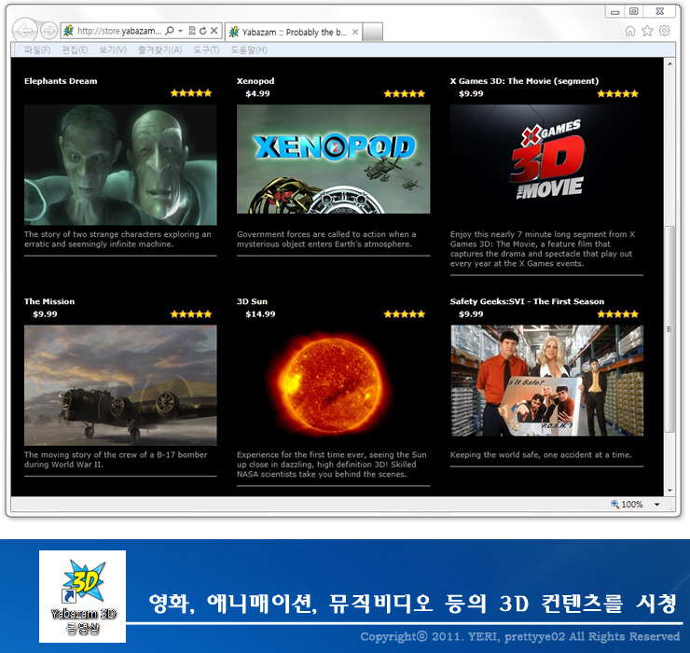Click the Xenopod star rating

click(405, 93)
